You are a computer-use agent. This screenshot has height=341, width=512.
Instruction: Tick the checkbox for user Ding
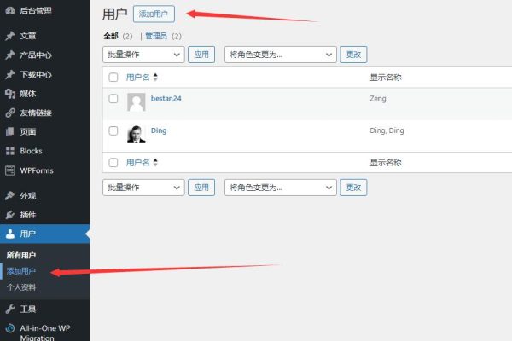pos(113,130)
